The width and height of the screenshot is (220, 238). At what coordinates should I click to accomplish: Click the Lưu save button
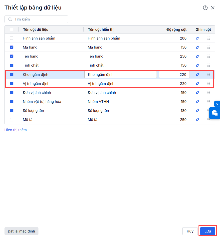coord(208,231)
